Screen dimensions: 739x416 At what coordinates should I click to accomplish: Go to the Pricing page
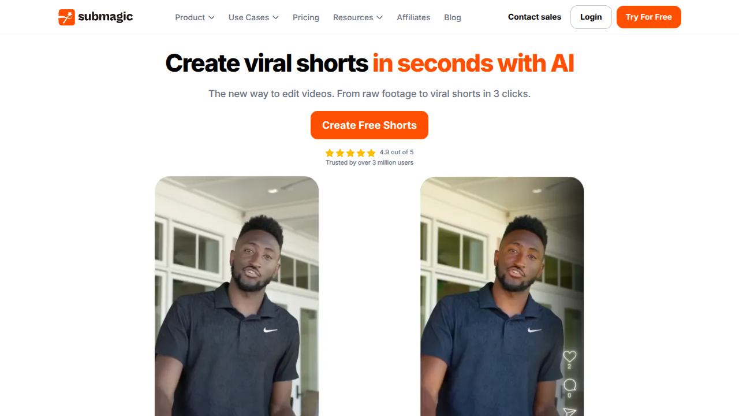306,18
